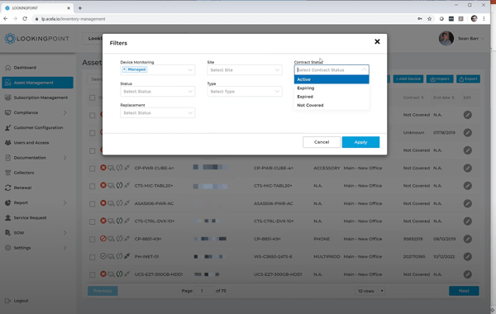Choose Expiring contract status option

pos(331,88)
